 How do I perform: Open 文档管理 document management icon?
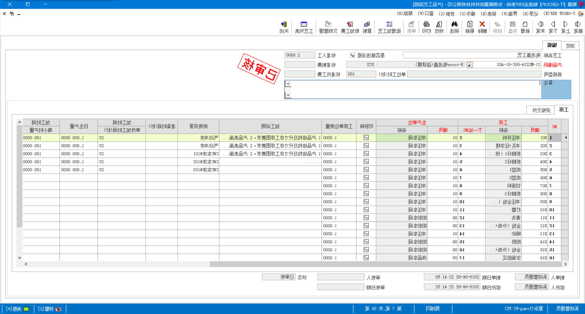pos(328,27)
